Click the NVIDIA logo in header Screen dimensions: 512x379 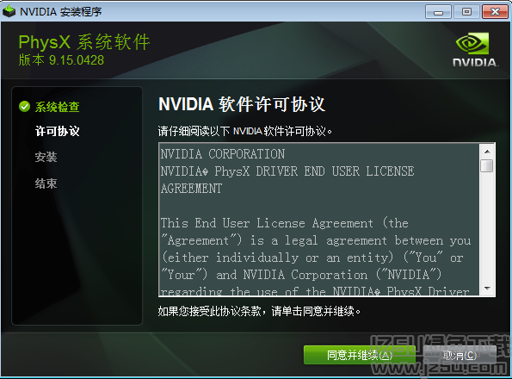(475, 50)
